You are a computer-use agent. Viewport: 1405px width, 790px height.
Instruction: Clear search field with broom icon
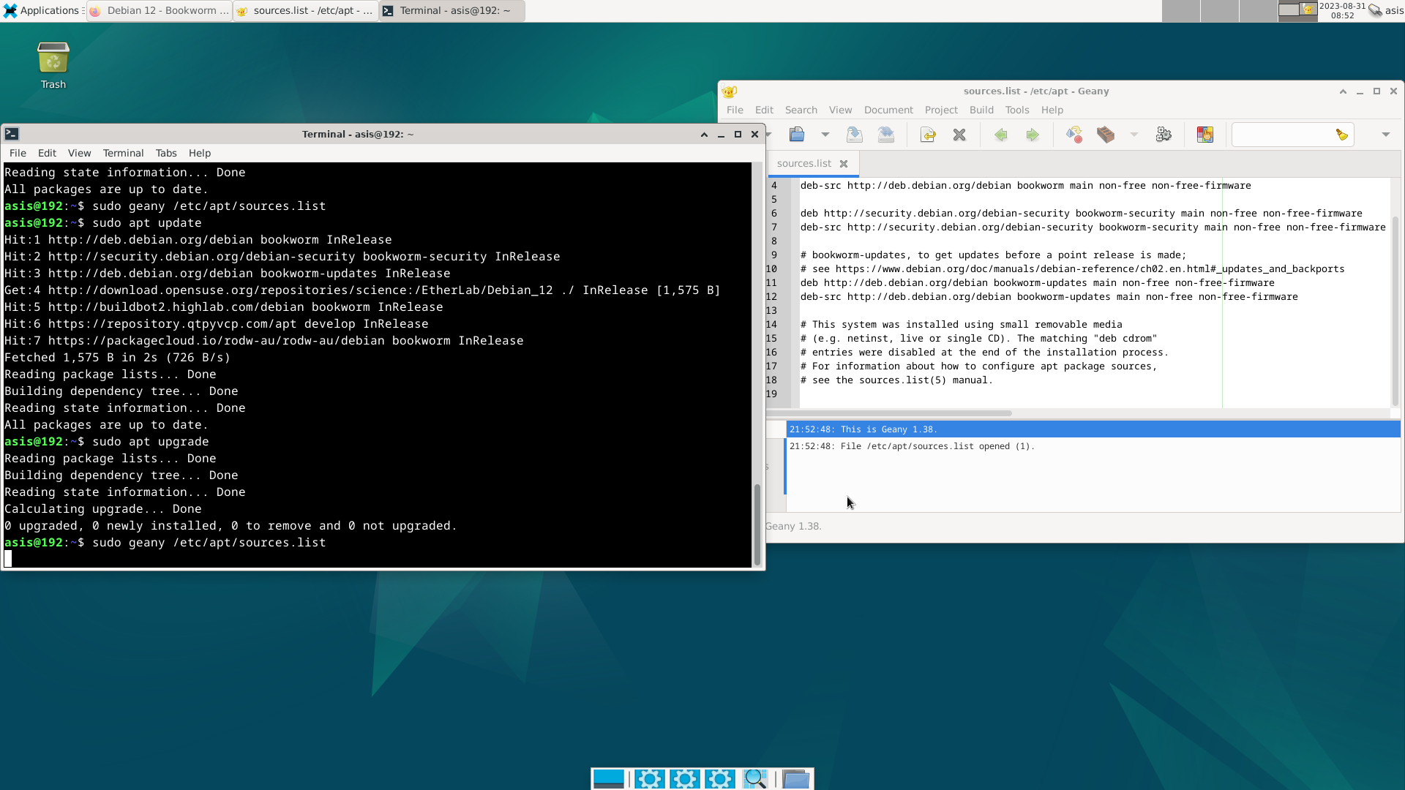coord(1342,135)
